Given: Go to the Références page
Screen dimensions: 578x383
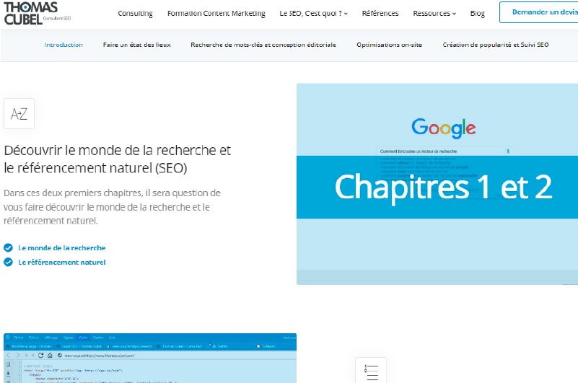Looking at the screenshot, I should pyautogui.click(x=380, y=13).
